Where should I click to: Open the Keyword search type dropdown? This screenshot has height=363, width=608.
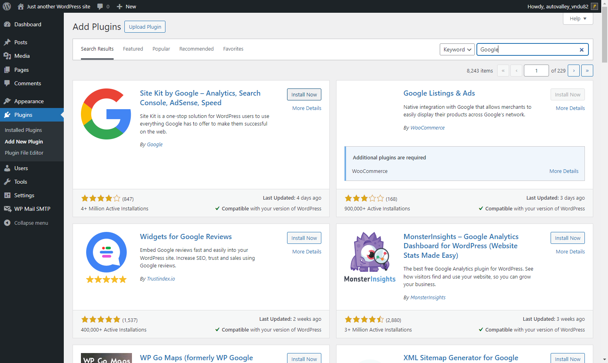point(457,49)
